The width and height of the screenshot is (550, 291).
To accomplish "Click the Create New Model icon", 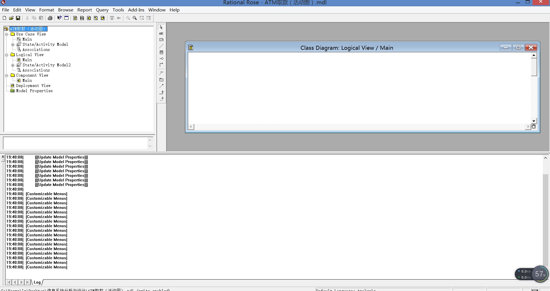I will (4, 18).
